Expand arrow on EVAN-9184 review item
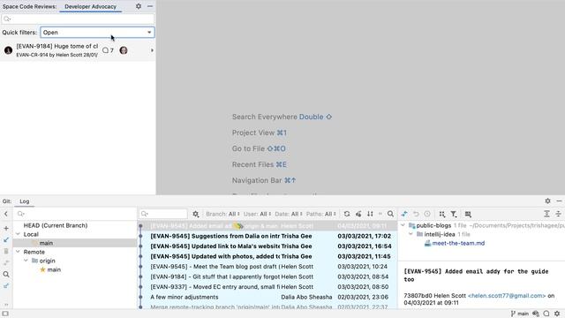Screen dimensions: 565x318 pyautogui.click(x=152, y=50)
